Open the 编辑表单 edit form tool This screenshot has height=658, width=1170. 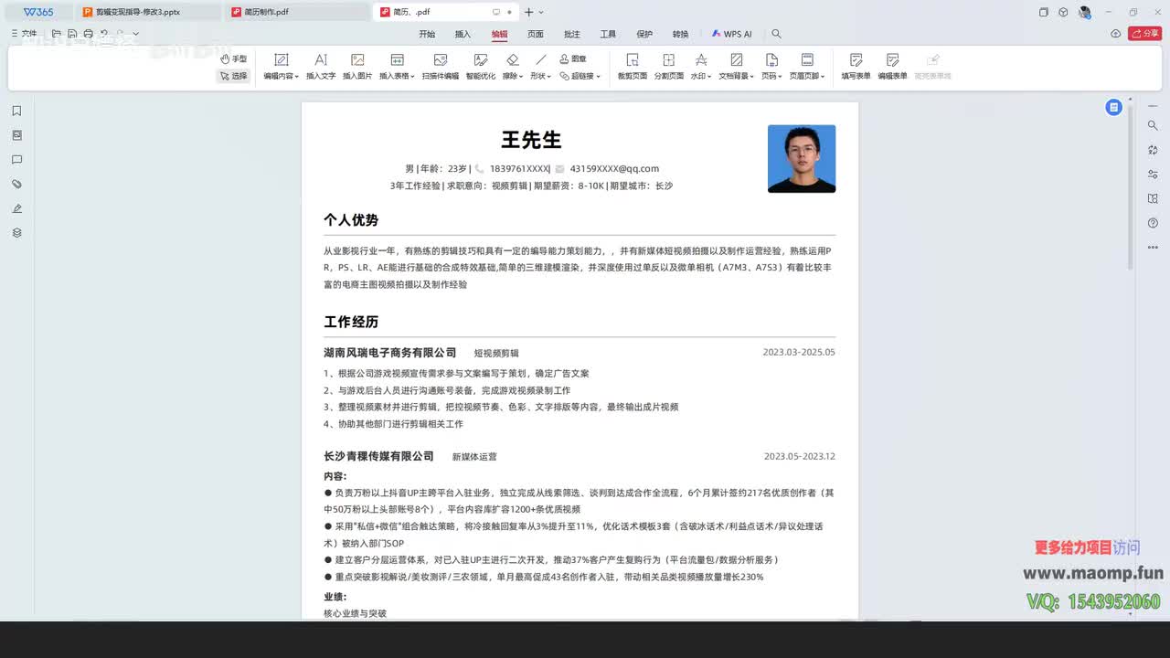pyautogui.click(x=893, y=67)
